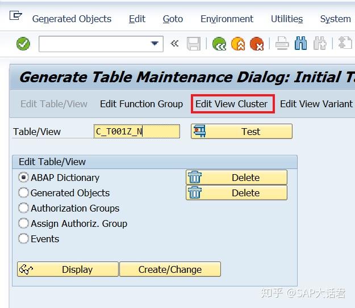The image size is (355, 308).
Task: Select the Generated Objects radio button
Action: pos(24,193)
